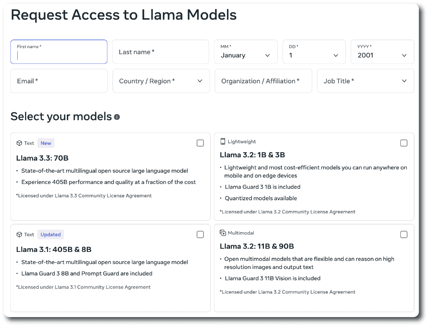
Task: Click the Email input field
Action: [59, 81]
